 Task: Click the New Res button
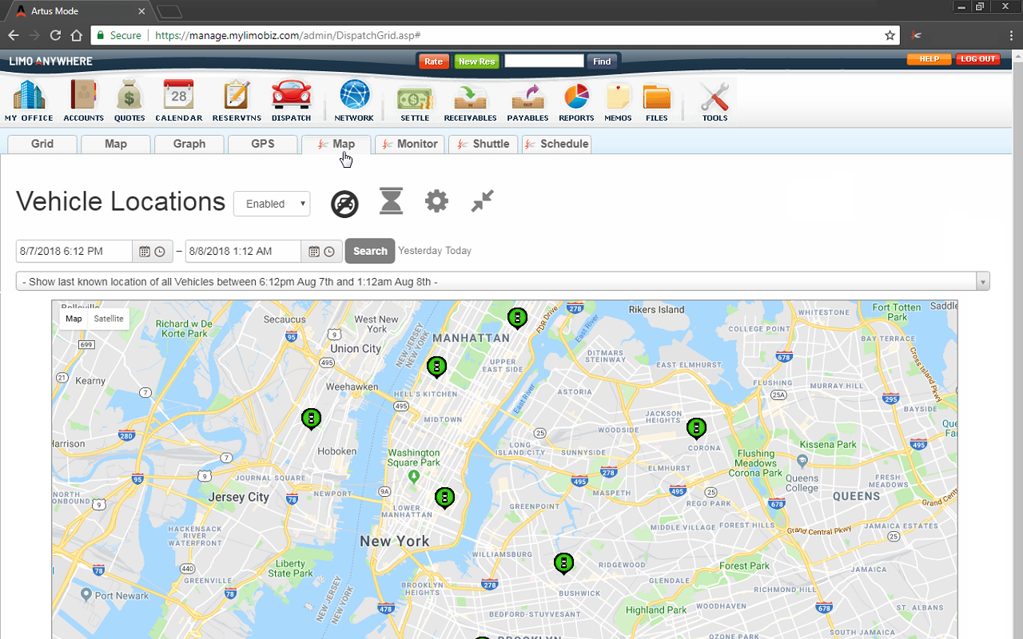coord(478,62)
